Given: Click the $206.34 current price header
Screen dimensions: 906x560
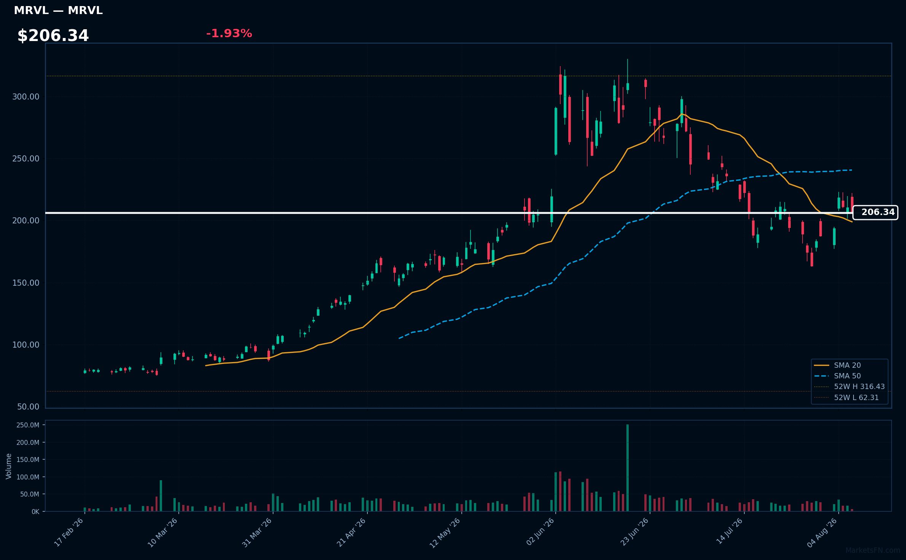Looking at the screenshot, I should coord(53,36).
